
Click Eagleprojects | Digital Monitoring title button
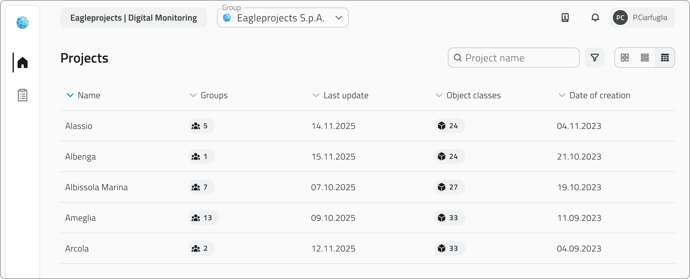pos(133,18)
